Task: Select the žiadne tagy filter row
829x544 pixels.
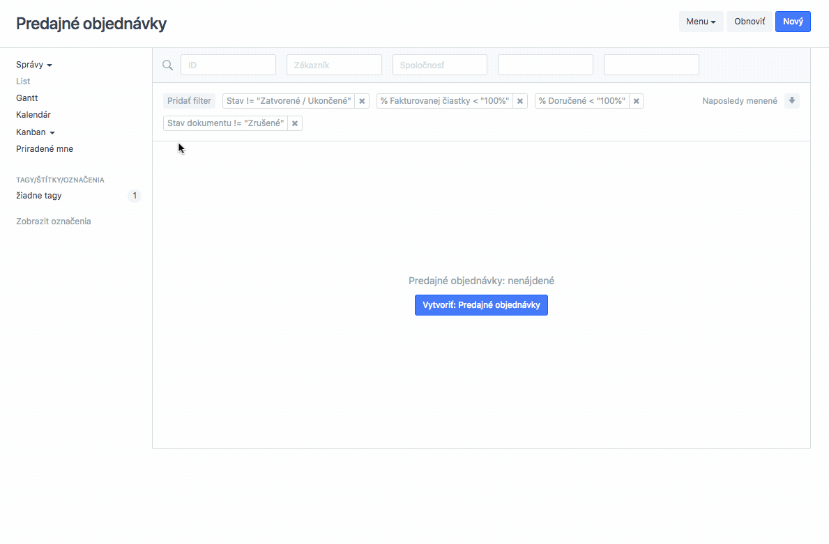Action: pyautogui.click(x=78, y=196)
